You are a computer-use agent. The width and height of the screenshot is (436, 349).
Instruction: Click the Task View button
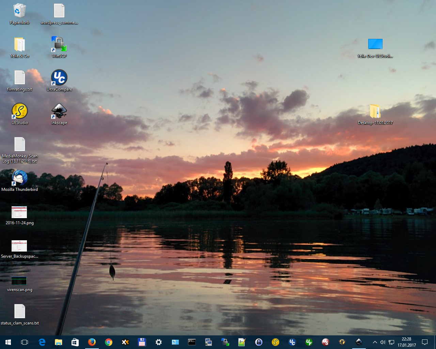25,342
